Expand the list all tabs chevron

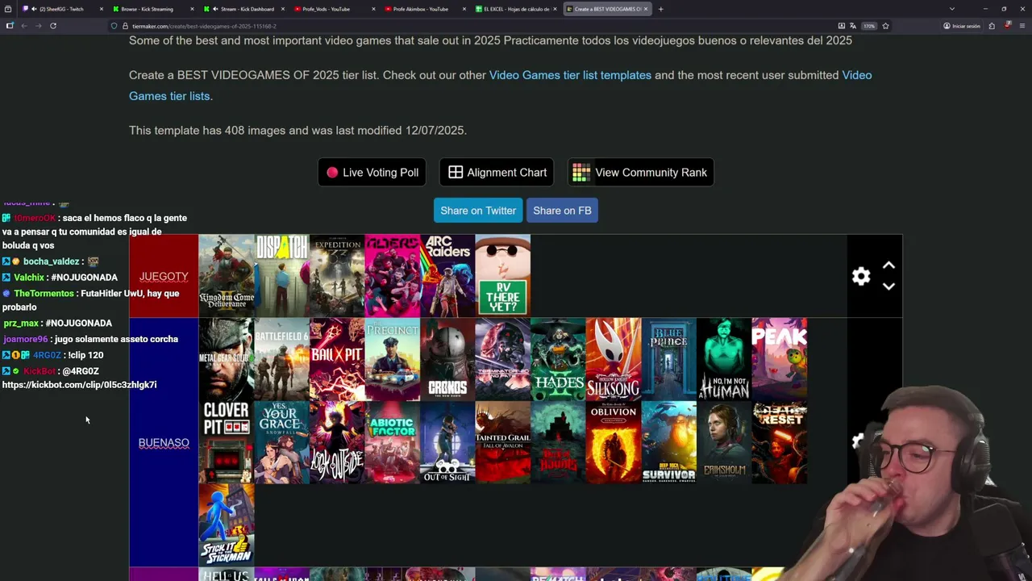point(952,9)
